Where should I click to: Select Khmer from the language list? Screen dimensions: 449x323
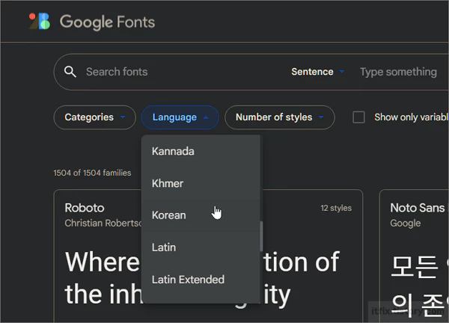click(x=201, y=183)
